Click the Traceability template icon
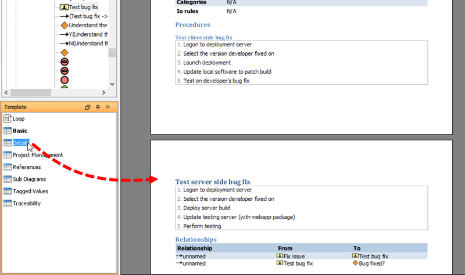The height and width of the screenshot is (275, 465). coord(8,204)
